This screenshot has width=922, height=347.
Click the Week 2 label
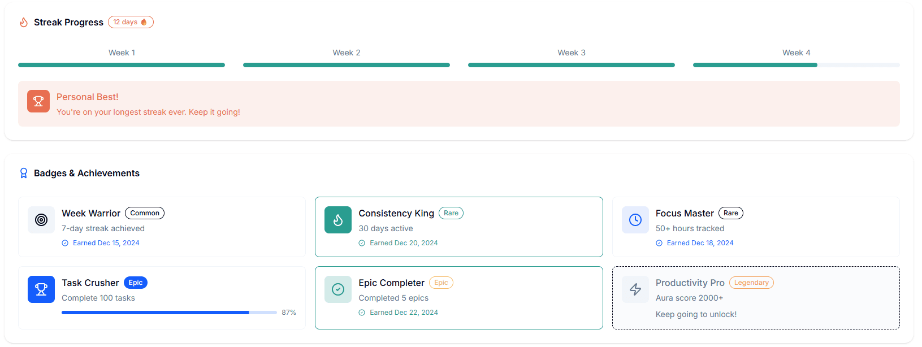[347, 53]
